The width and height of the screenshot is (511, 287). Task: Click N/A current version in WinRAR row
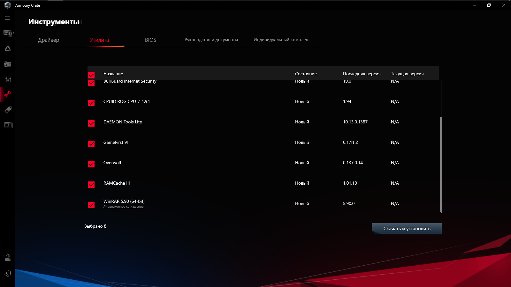point(395,203)
